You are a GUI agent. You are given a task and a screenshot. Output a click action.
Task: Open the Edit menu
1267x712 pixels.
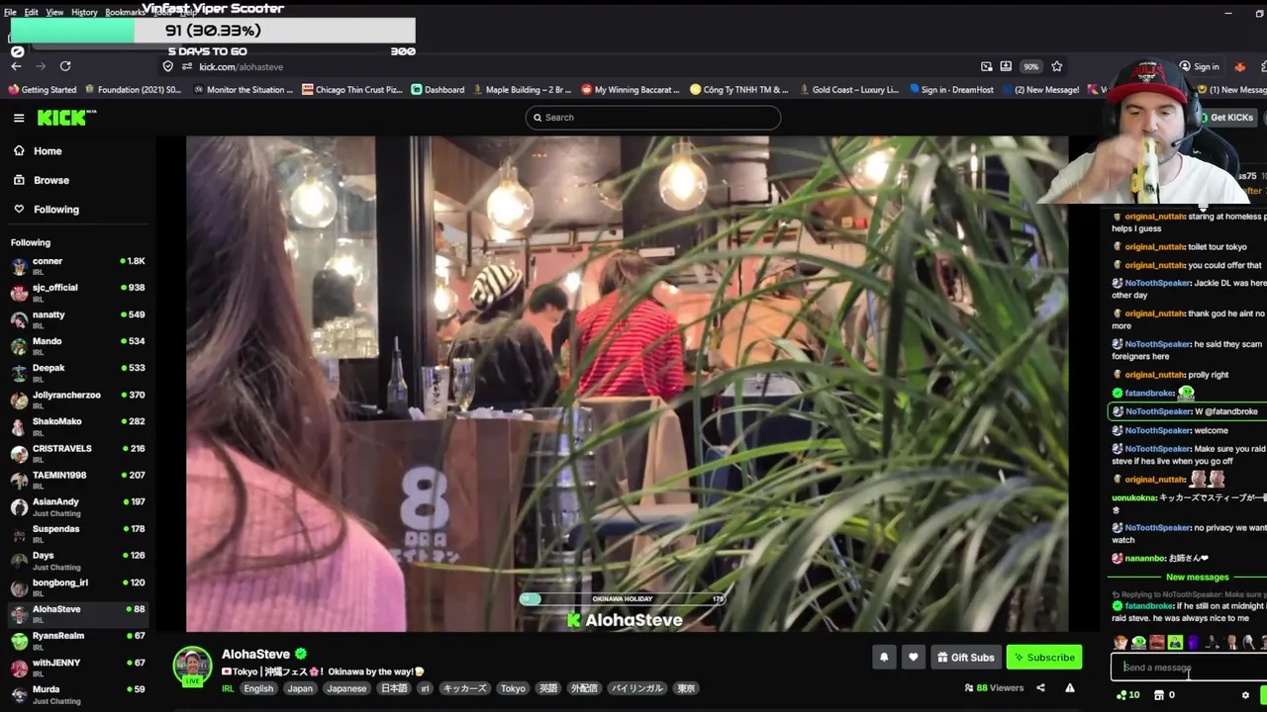31,12
